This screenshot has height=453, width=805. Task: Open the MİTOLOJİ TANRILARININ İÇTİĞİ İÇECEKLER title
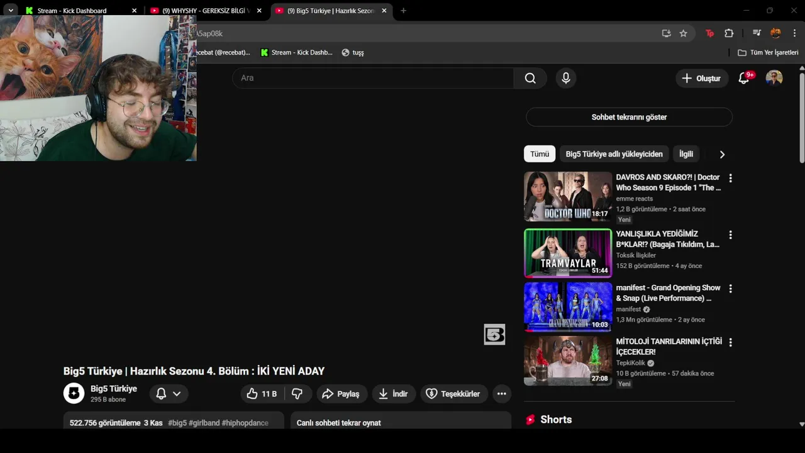669,347
